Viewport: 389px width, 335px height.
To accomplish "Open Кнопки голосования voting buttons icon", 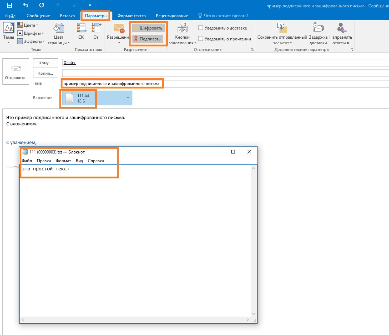I will (x=182, y=28).
